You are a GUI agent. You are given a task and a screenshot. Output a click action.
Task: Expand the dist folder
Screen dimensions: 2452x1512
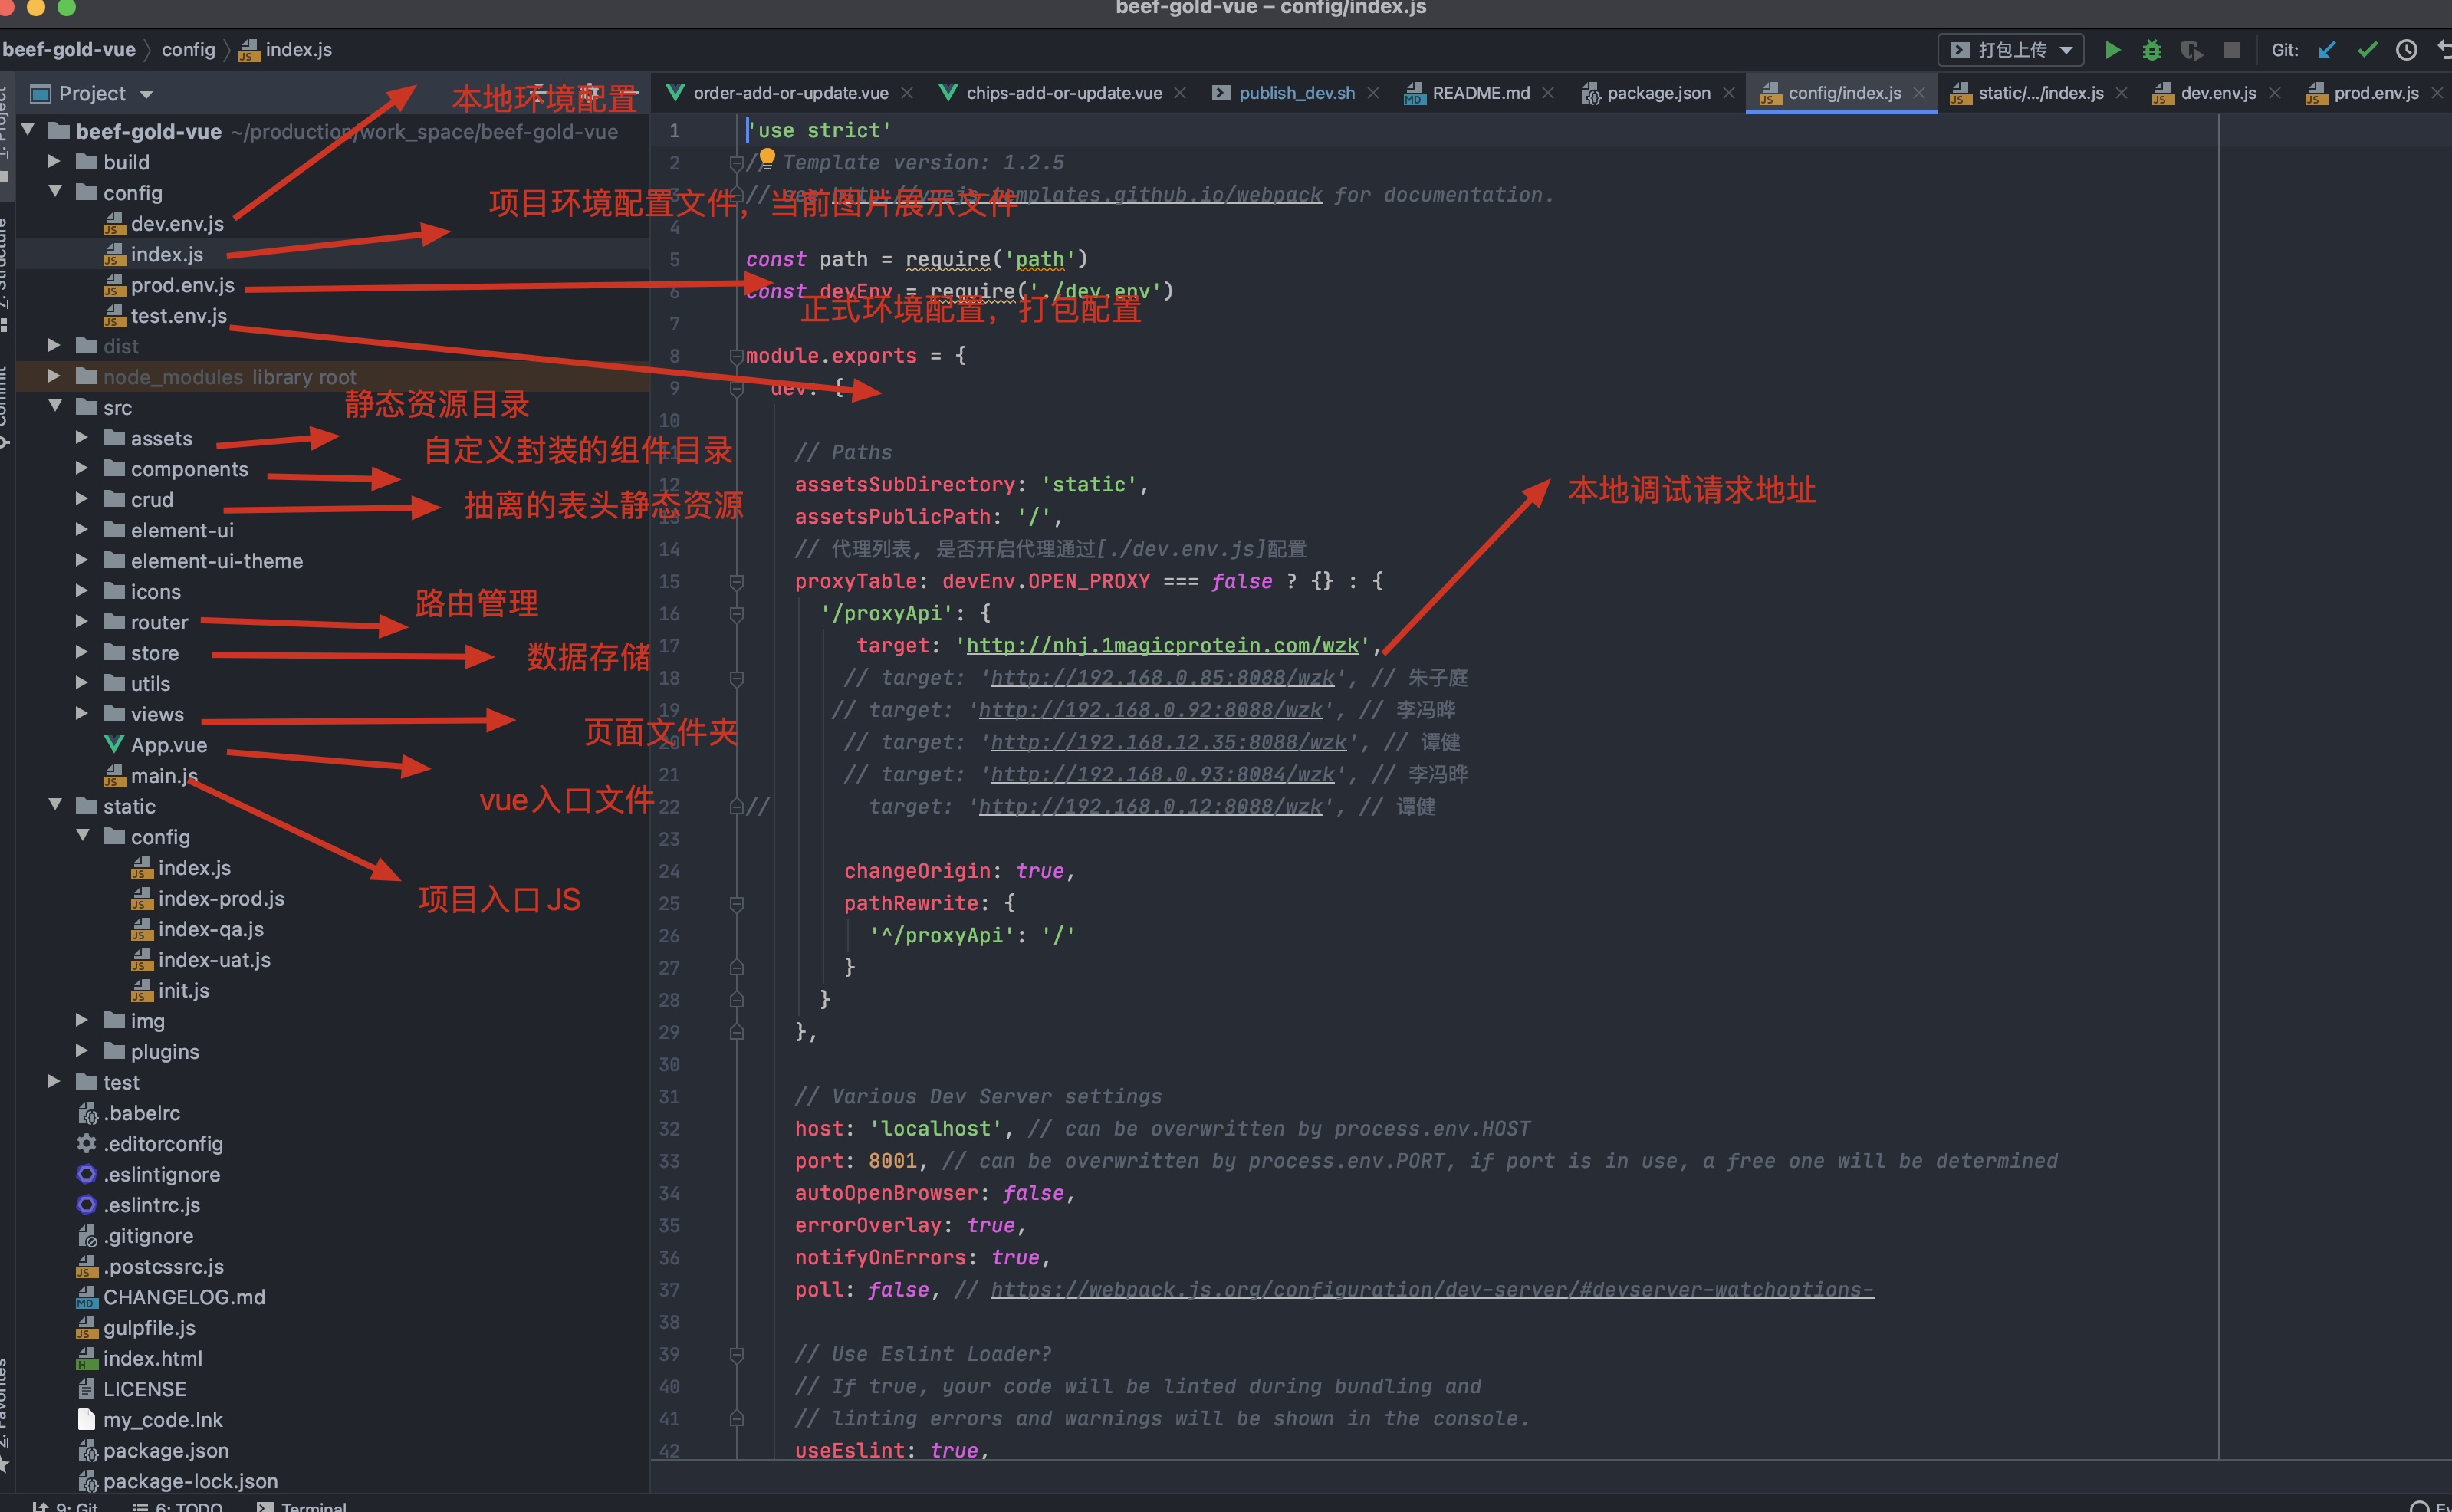click(54, 345)
